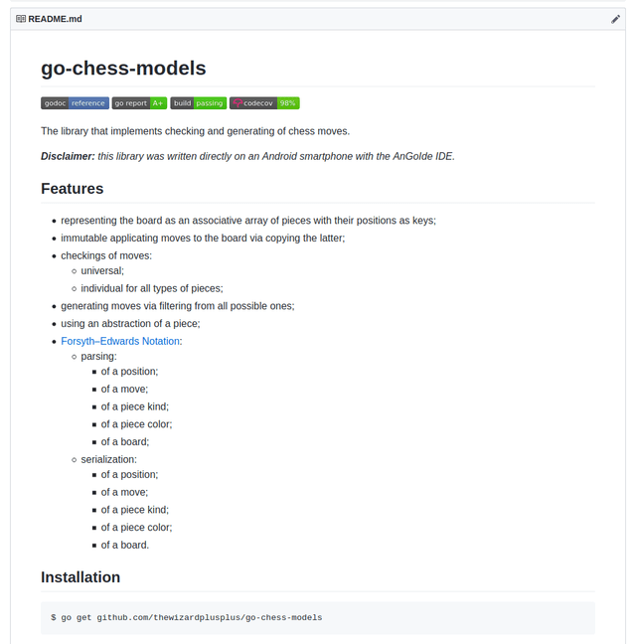Click the Features section heading

click(73, 189)
